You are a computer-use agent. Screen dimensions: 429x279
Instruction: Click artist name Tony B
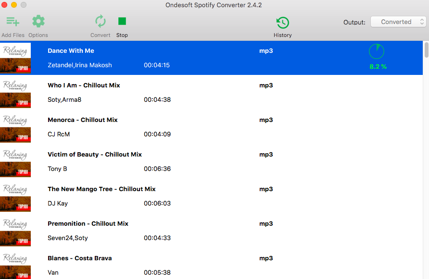pos(57,169)
